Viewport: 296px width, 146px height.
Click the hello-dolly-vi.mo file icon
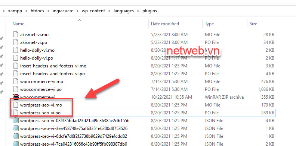pyautogui.click(x=16, y=50)
